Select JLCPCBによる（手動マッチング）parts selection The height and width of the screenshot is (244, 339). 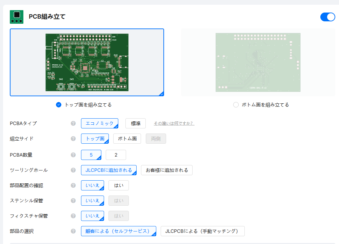click(x=203, y=231)
